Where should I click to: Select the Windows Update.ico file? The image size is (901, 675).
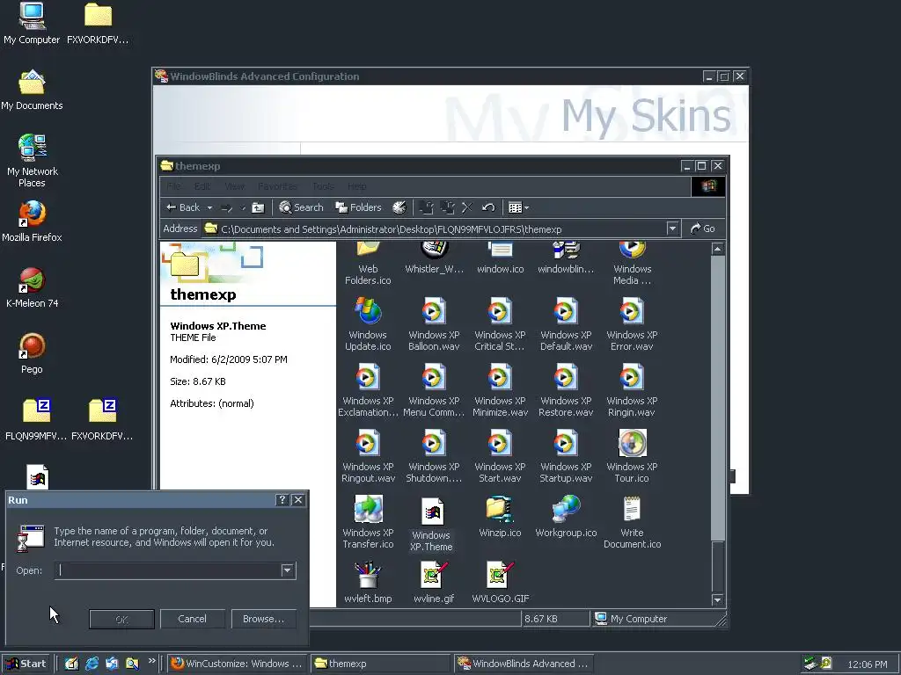coord(368,324)
